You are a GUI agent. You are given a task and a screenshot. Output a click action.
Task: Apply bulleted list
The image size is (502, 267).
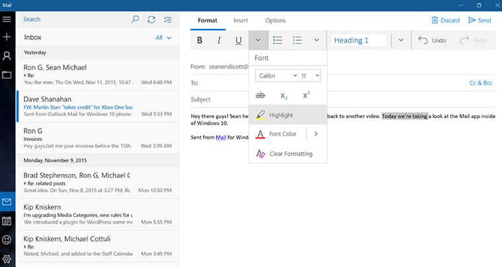[277, 40]
